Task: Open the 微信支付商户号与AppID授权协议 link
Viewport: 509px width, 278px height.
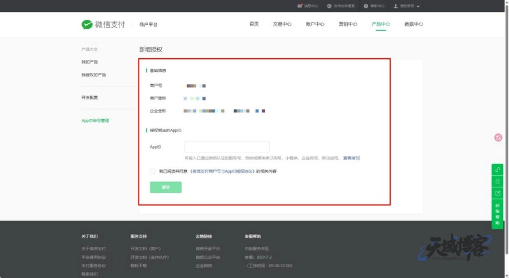Action: pos(222,171)
